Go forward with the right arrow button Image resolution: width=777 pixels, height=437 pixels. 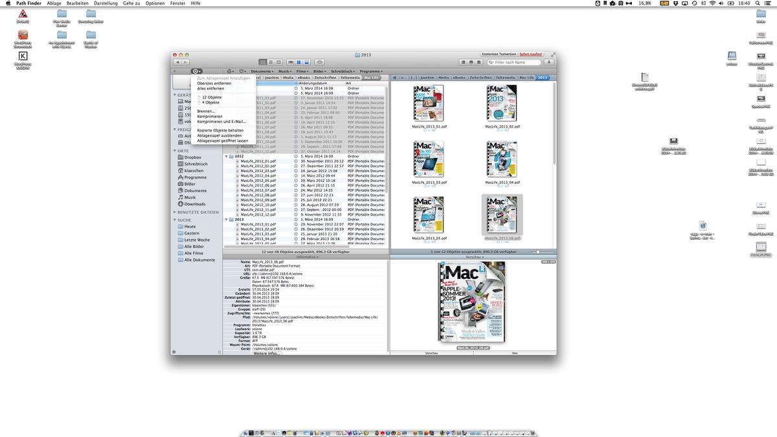pyautogui.click(x=185, y=62)
